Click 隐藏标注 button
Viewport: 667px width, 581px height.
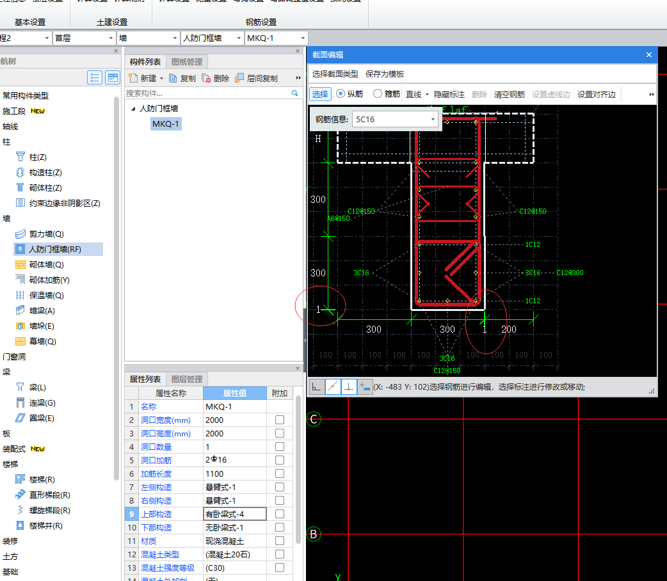tap(449, 95)
